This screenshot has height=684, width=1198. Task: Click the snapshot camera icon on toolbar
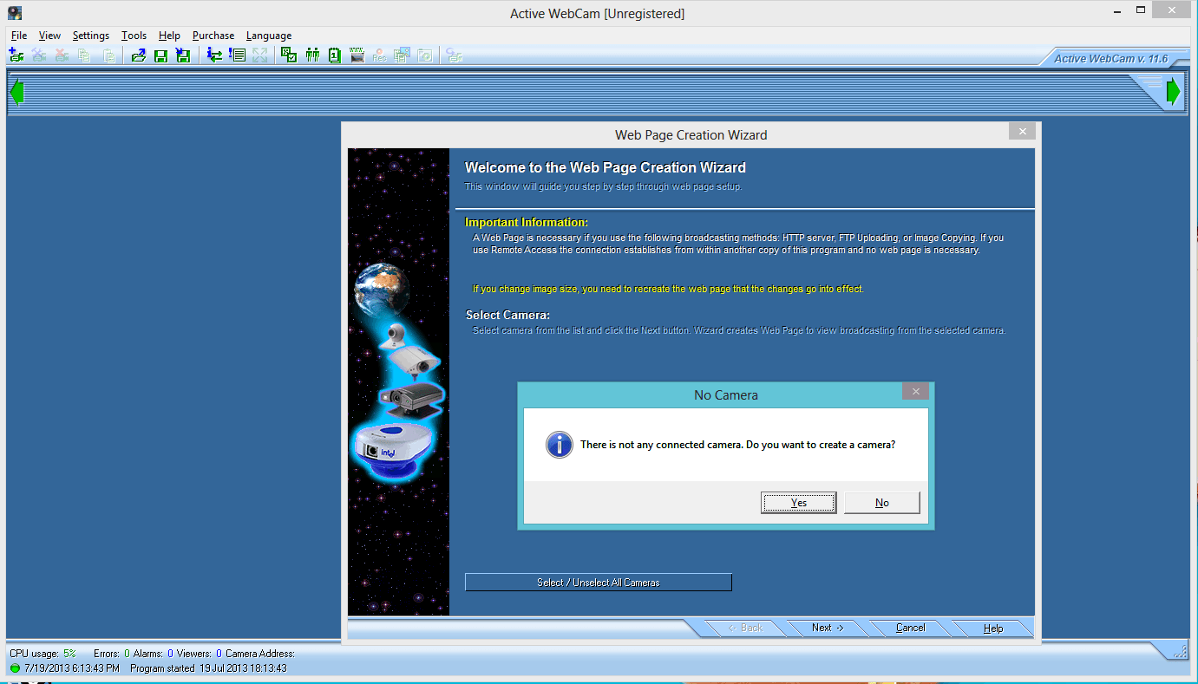401,55
